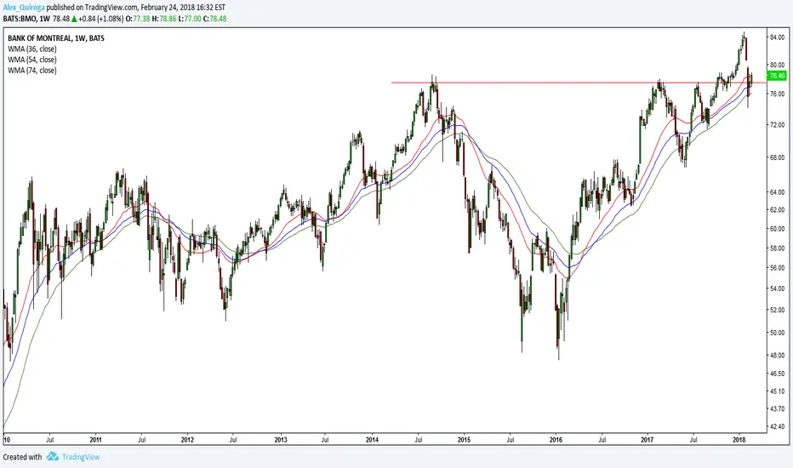Select the 'BANK OF MONTREAL, 1W, BATS' title

tap(56, 38)
